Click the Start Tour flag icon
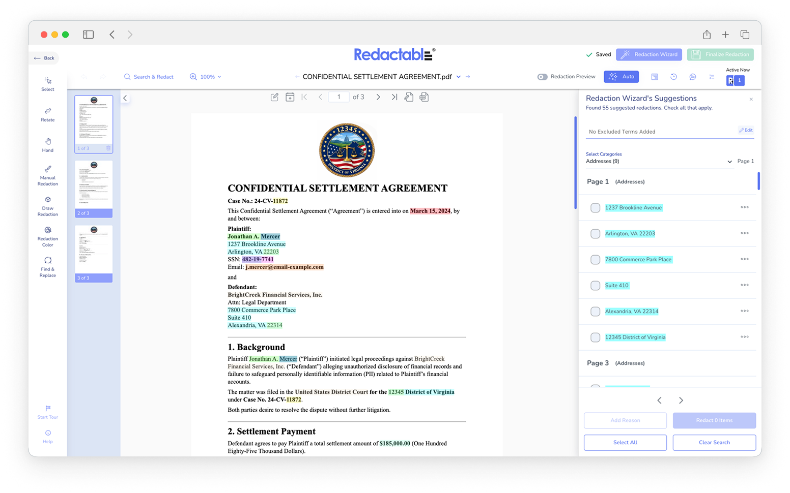The height and width of the screenshot is (493, 790). [x=48, y=408]
